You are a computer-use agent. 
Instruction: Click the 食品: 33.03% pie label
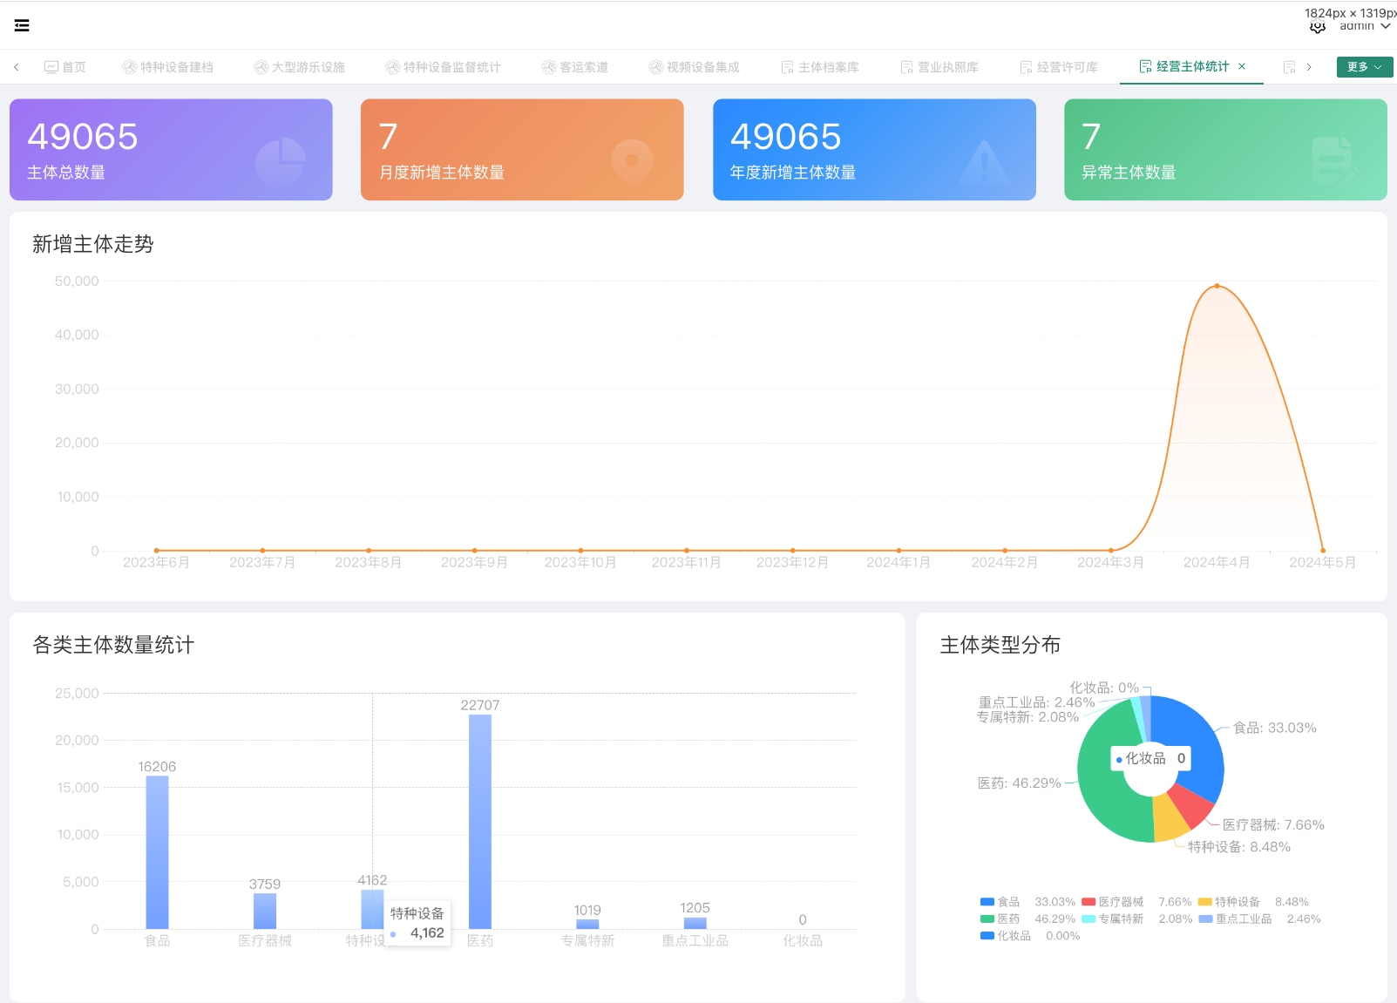click(x=1274, y=728)
